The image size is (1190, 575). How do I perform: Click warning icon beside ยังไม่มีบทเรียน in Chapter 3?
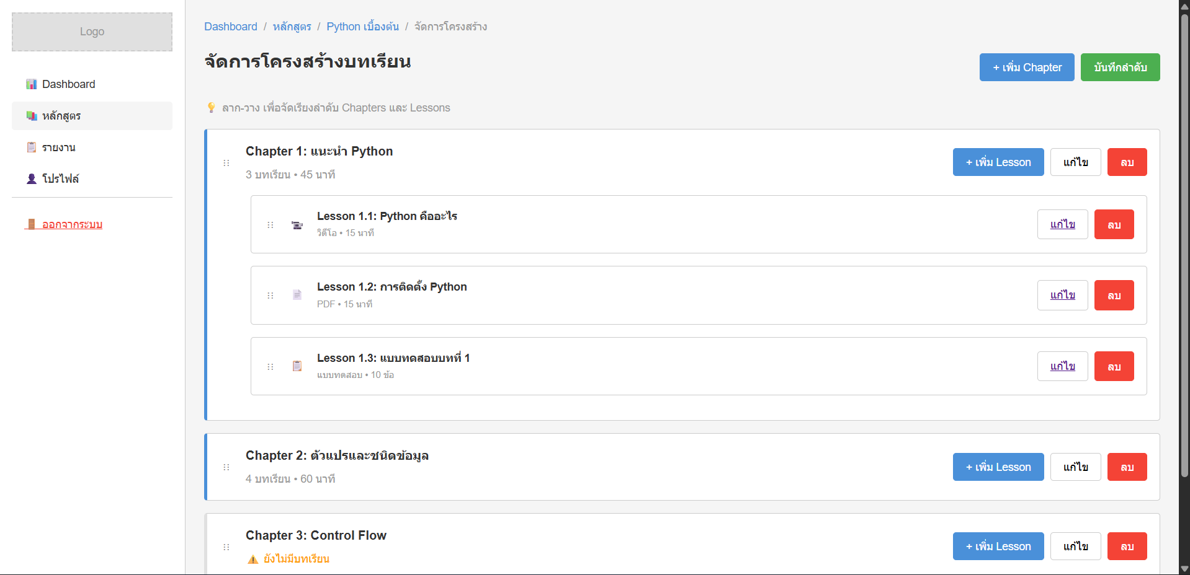(x=253, y=558)
